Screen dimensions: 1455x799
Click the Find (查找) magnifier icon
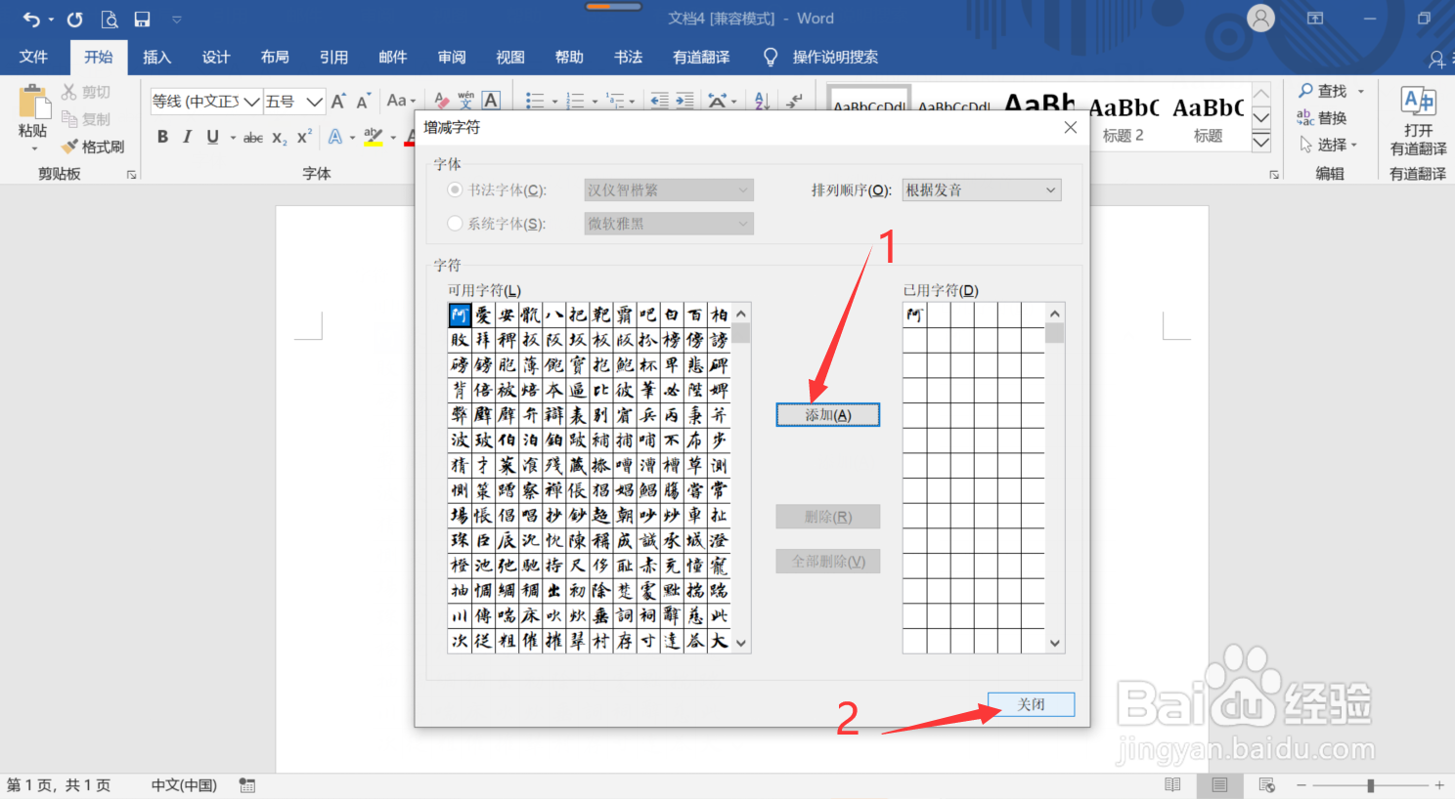click(1305, 91)
